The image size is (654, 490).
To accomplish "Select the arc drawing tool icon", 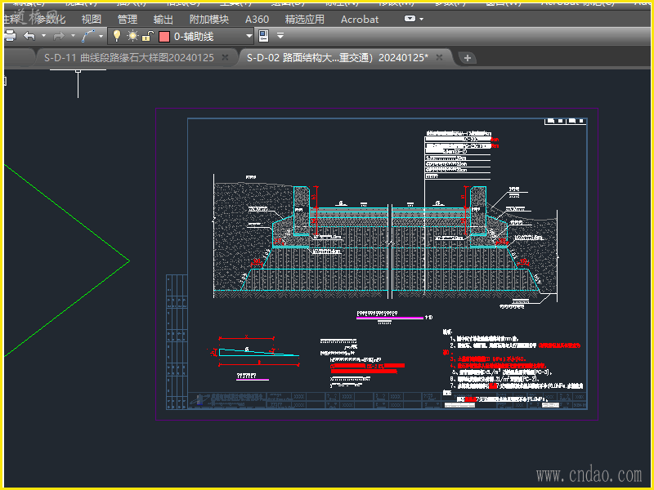I will pos(88,36).
